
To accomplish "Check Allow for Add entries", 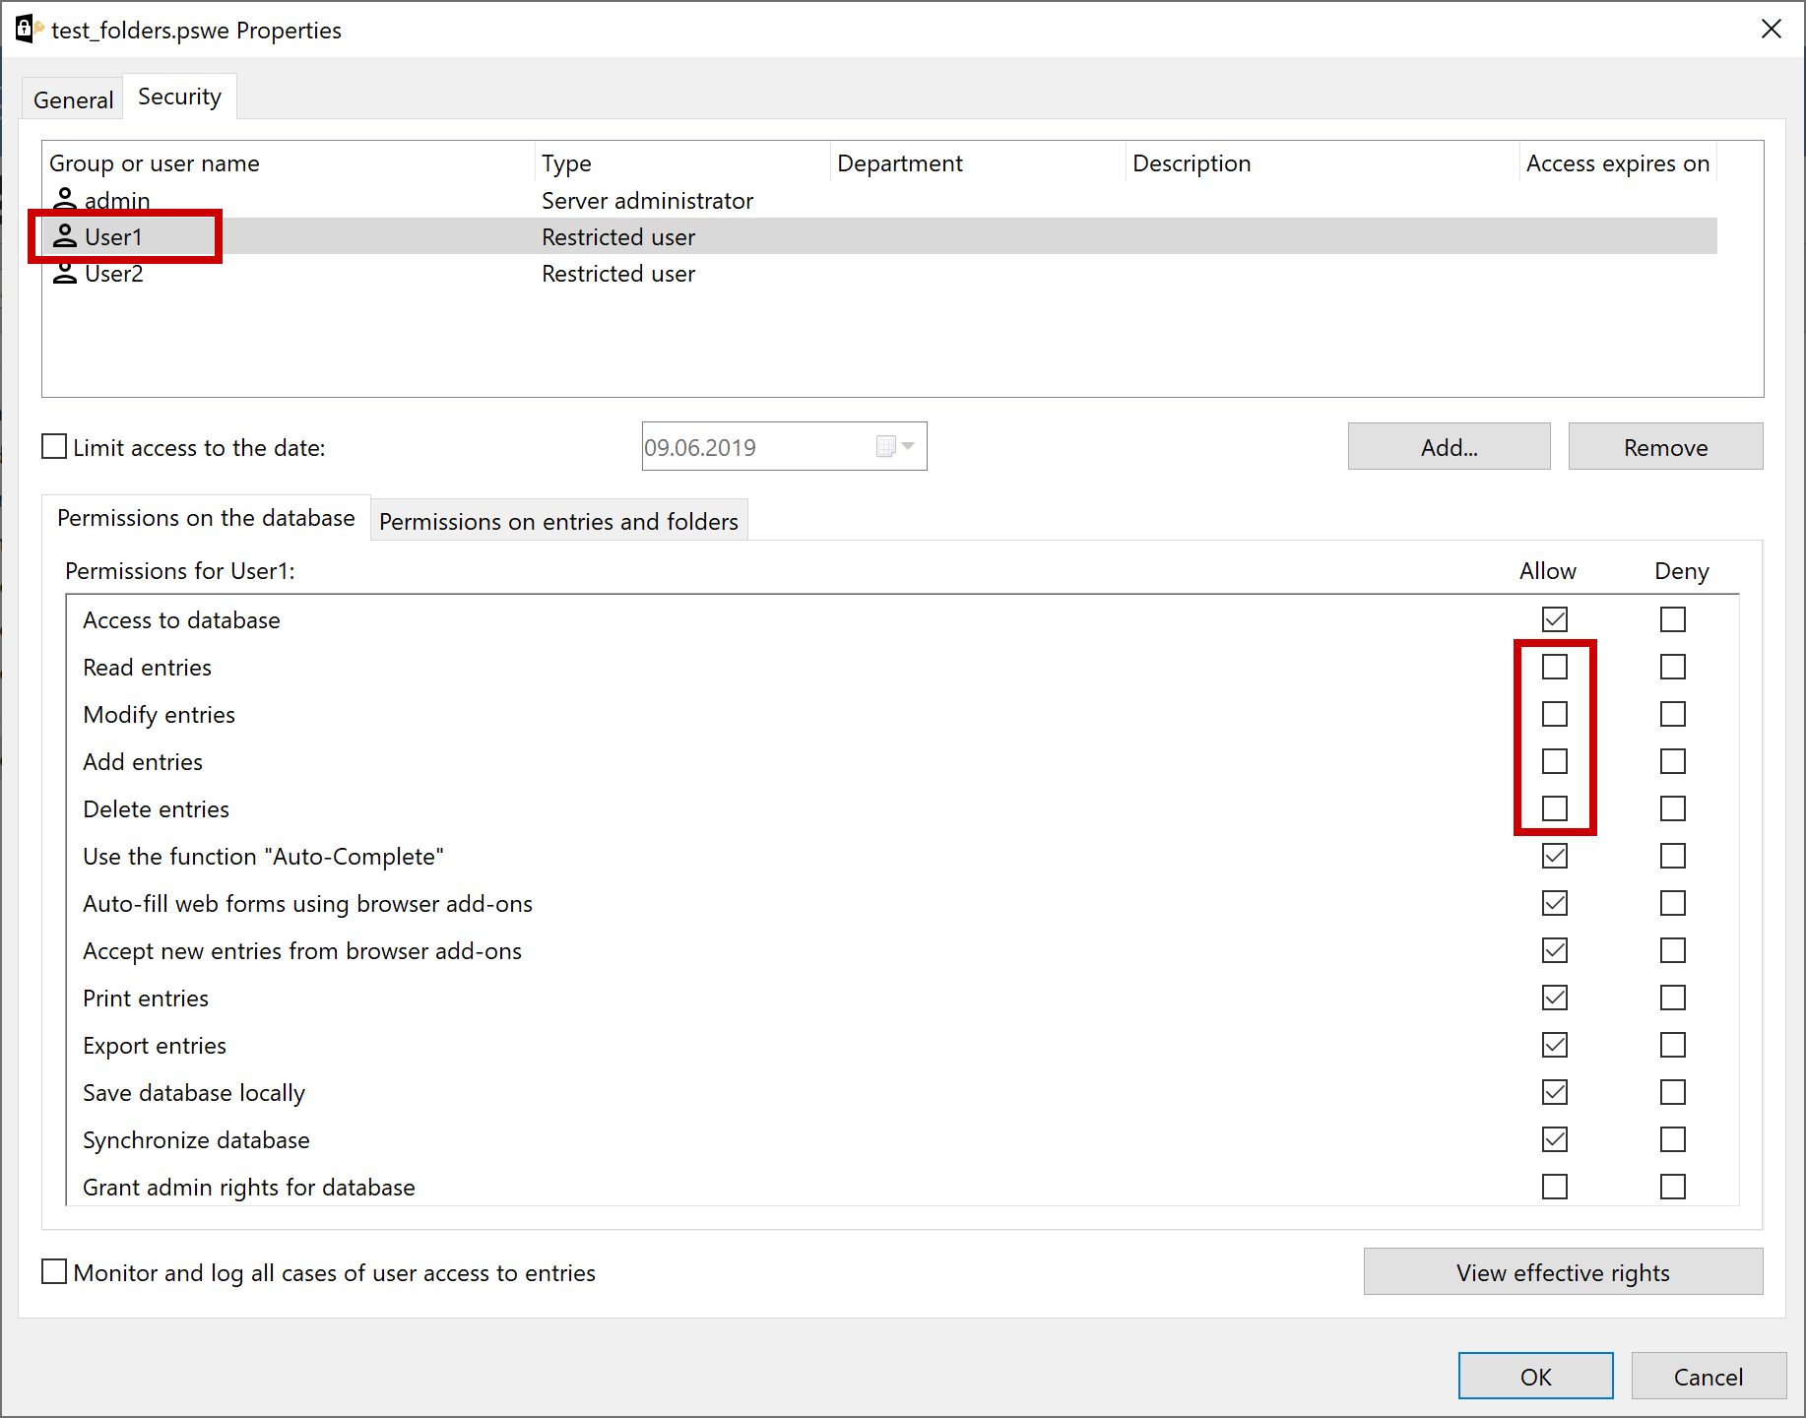I will coord(1555,761).
